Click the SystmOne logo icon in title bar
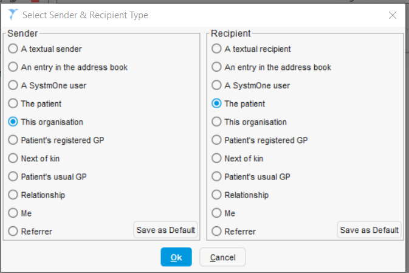The image size is (409, 273). tap(13, 15)
